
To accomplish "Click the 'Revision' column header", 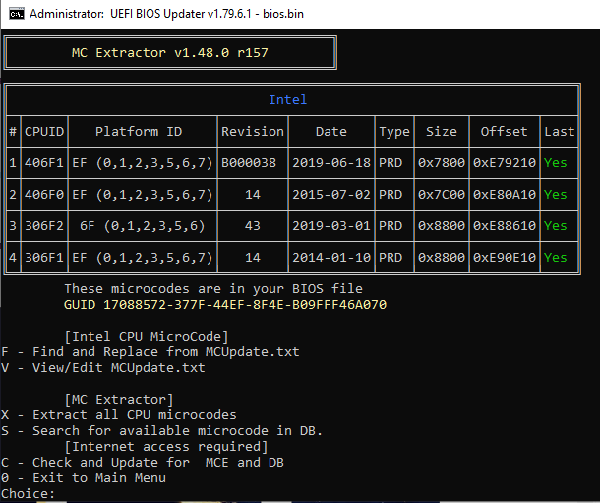I will tap(253, 132).
